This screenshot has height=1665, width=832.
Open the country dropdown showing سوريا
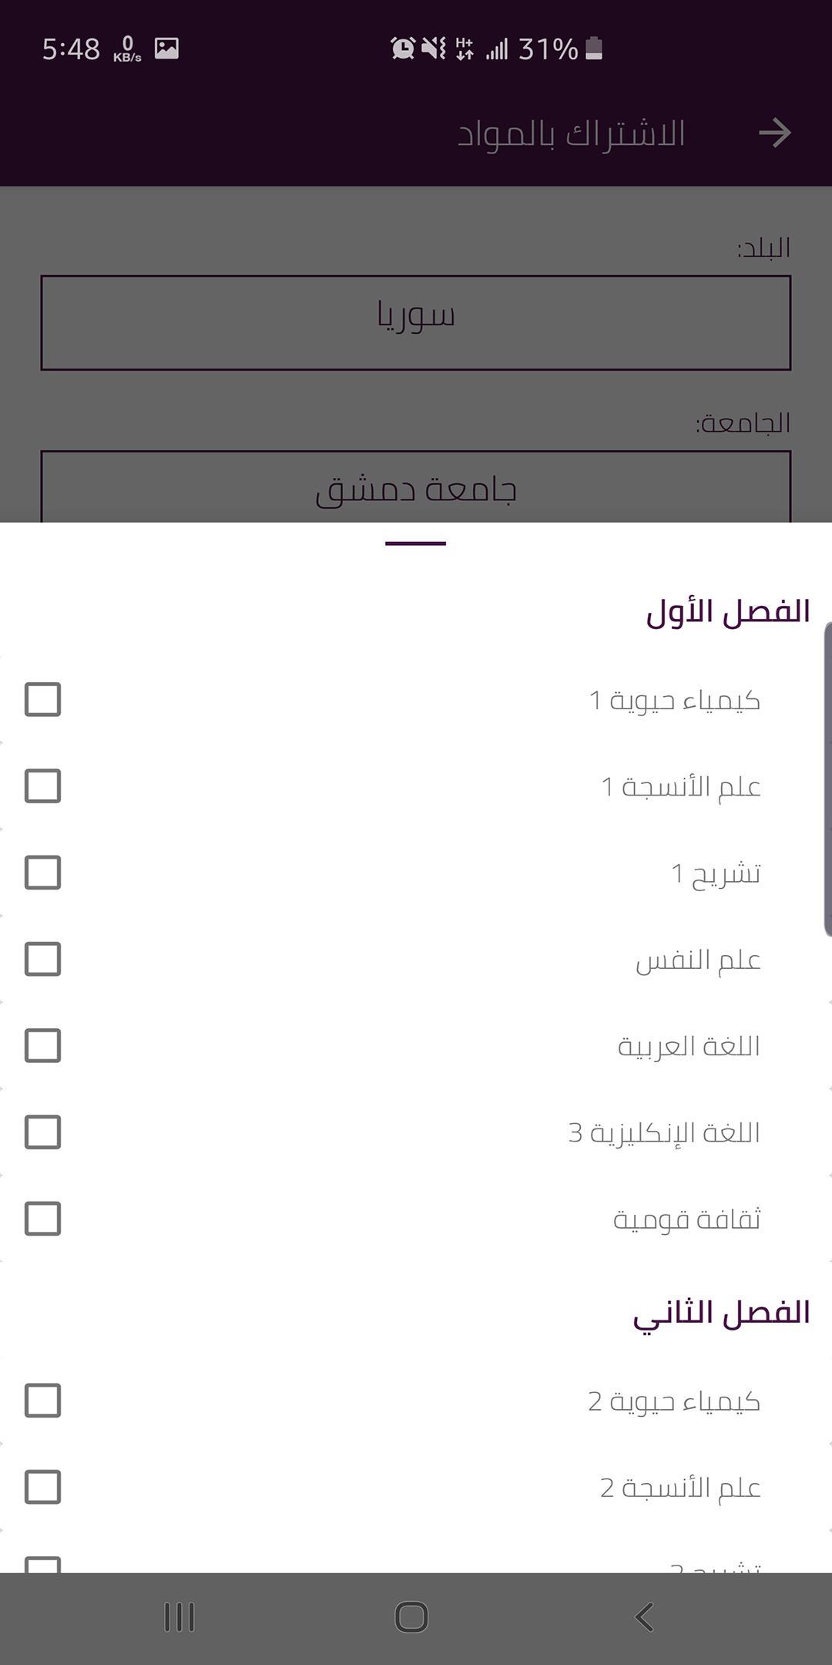pos(416,322)
